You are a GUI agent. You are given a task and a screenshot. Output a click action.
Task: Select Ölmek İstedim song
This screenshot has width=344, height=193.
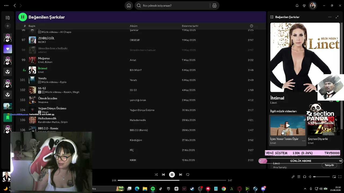pyautogui.click(x=48, y=98)
